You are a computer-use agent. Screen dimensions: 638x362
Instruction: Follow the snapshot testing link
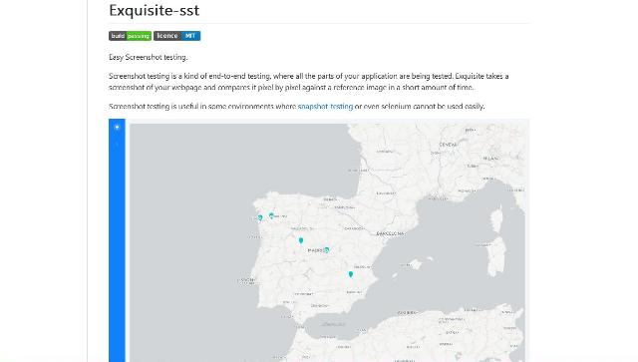[x=325, y=107]
